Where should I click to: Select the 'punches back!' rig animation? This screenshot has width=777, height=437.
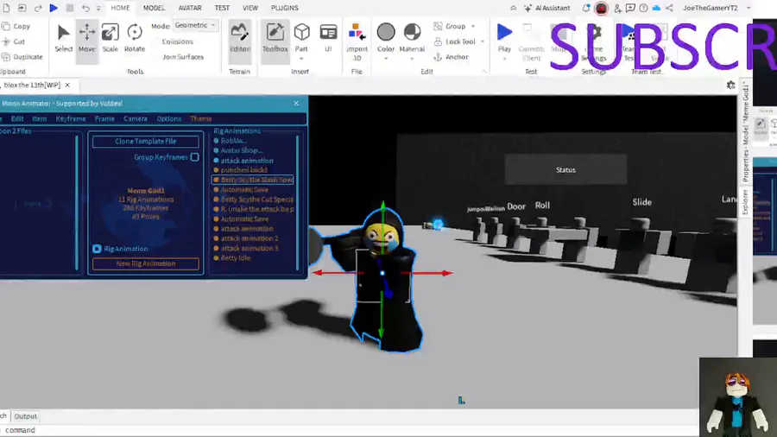243,170
